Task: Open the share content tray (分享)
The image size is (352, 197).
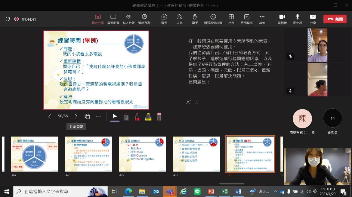Action: (x=313, y=19)
